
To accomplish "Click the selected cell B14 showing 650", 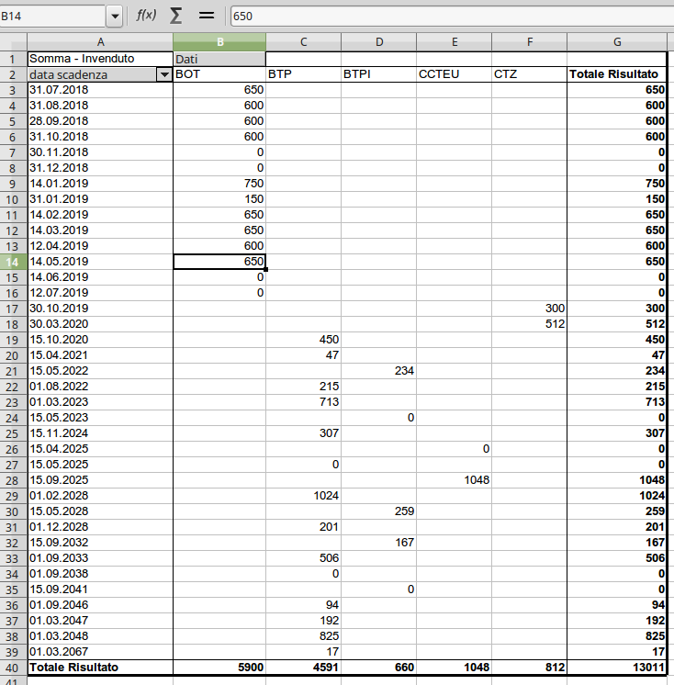I will pos(219,262).
